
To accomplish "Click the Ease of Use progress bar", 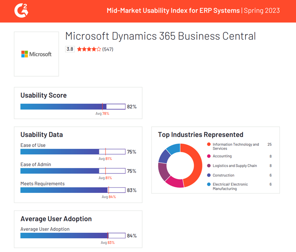I will 73,152.
